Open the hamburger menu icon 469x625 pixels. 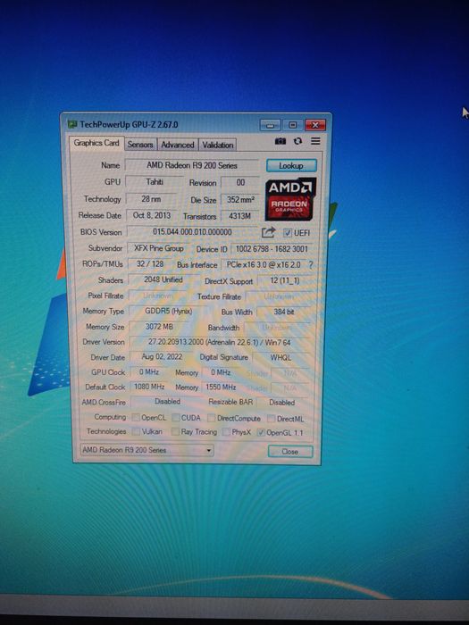coord(315,141)
